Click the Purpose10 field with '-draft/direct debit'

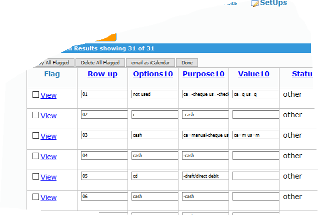coord(205,176)
